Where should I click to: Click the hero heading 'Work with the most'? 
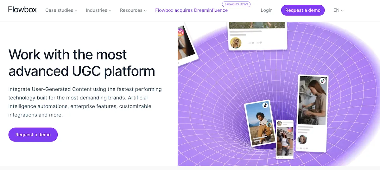tap(68, 54)
